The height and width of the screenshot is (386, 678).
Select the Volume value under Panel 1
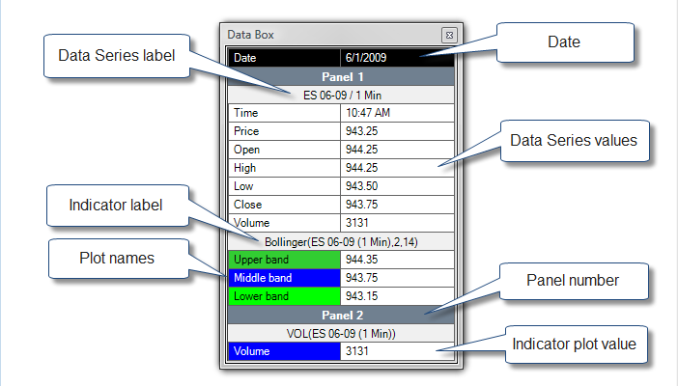coord(398,223)
